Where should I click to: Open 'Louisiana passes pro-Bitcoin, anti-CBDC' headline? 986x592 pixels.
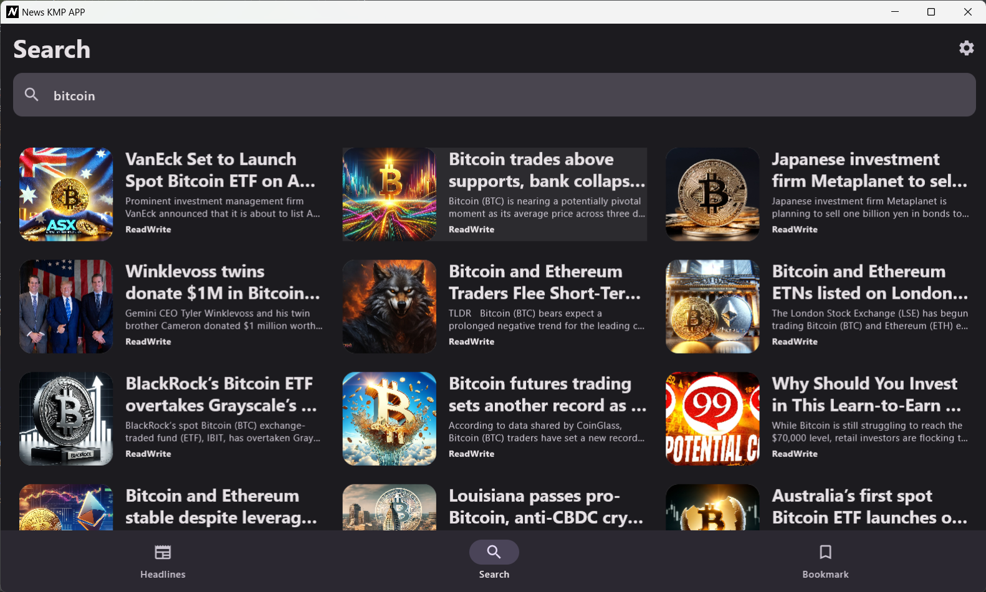[x=546, y=506]
